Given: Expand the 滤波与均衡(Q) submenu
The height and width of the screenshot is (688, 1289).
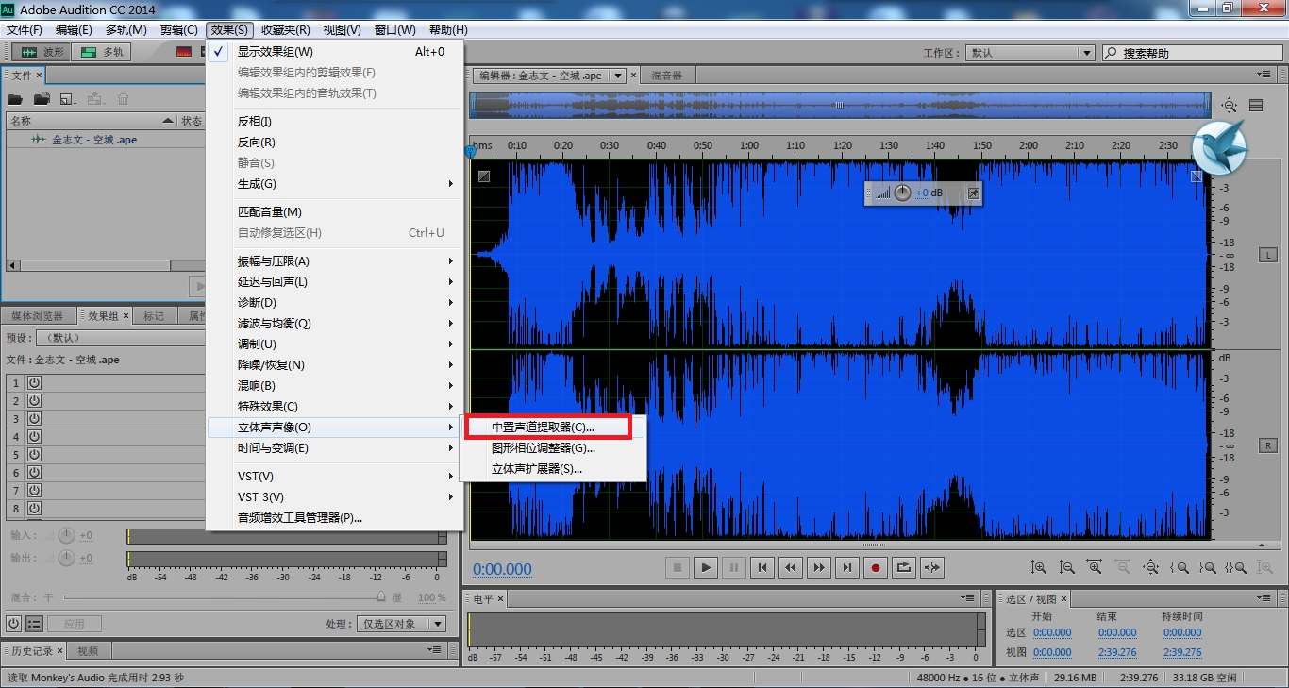Looking at the screenshot, I should click(335, 323).
